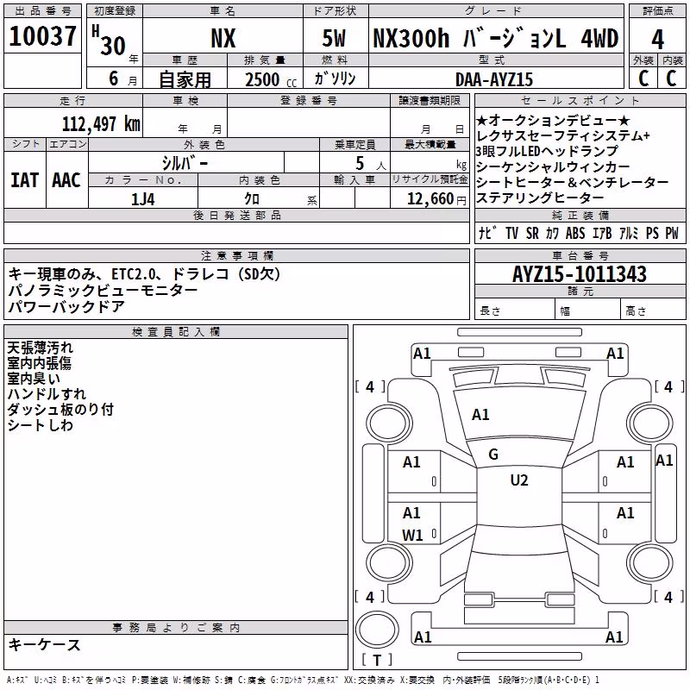
Task: Select the car name NX
Action: [x=223, y=38]
